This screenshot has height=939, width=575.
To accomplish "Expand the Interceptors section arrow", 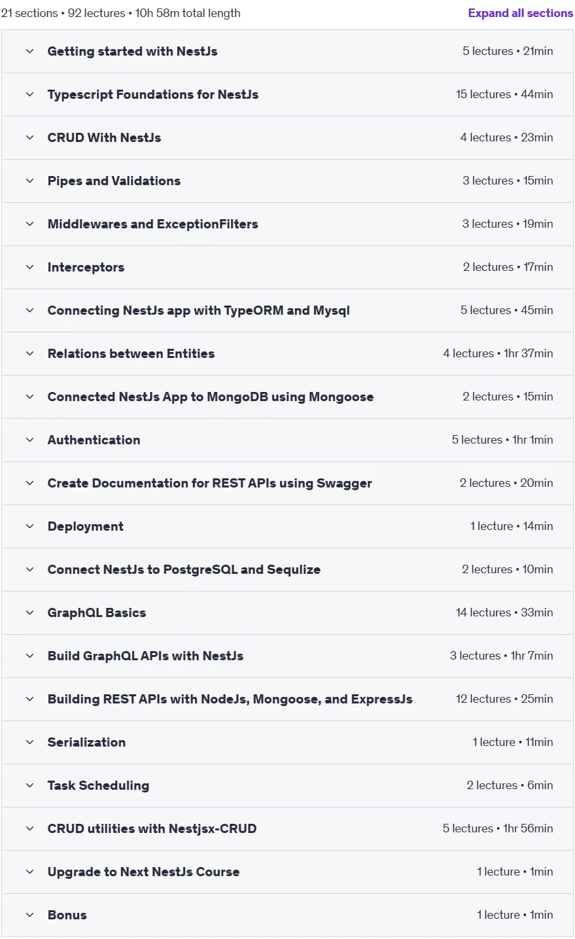I will (x=29, y=267).
